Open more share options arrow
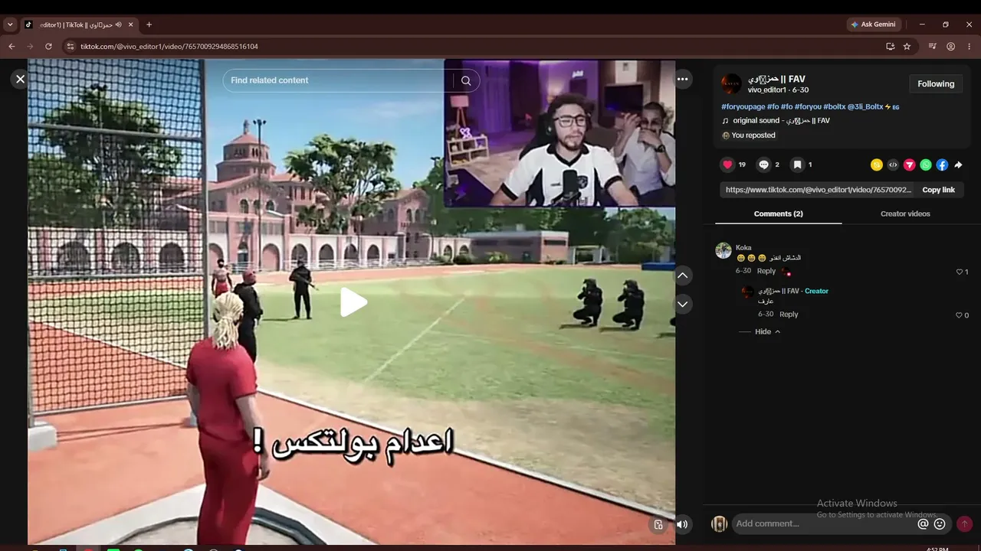The width and height of the screenshot is (981, 551). pos(958,165)
